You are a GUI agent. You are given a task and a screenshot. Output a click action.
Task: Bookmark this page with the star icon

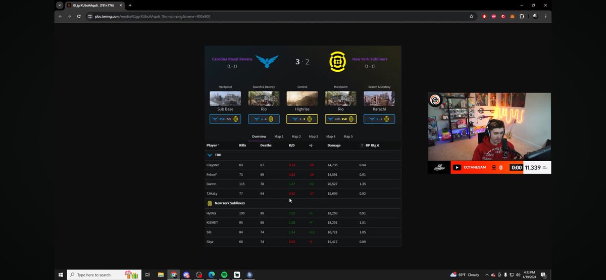tap(471, 16)
